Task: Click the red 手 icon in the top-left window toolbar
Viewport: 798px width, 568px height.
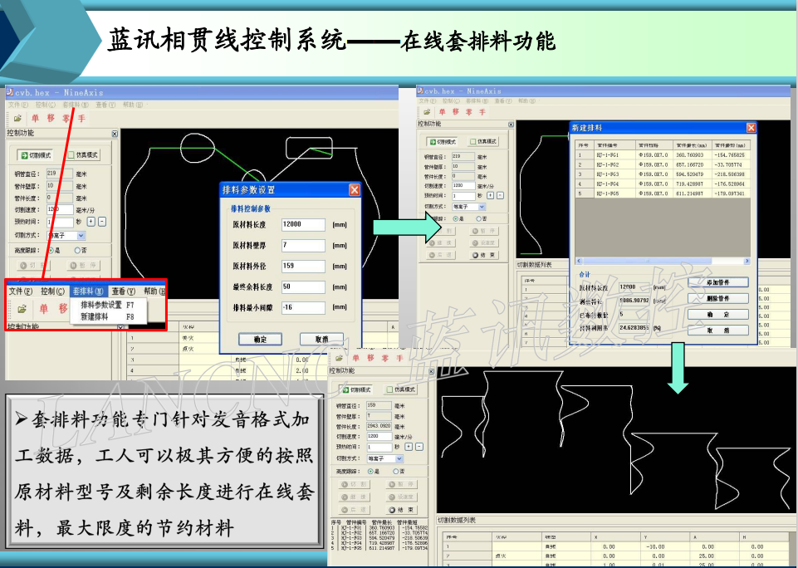Action: [x=81, y=119]
